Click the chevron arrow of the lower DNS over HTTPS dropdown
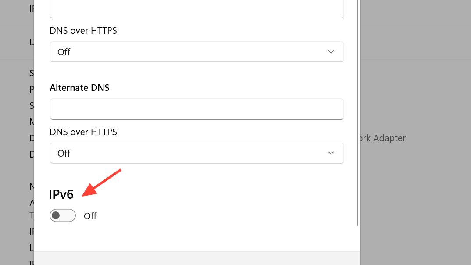This screenshot has height=265, width=471. 331,153
